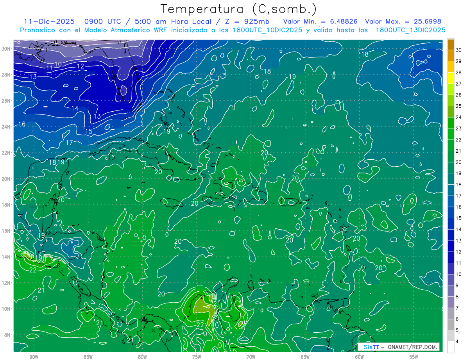This screenshot has height=362, width=469.
Task: Click the '1800UTC_13DIC2025' valid-until time
Action: (x=410, y=30)
